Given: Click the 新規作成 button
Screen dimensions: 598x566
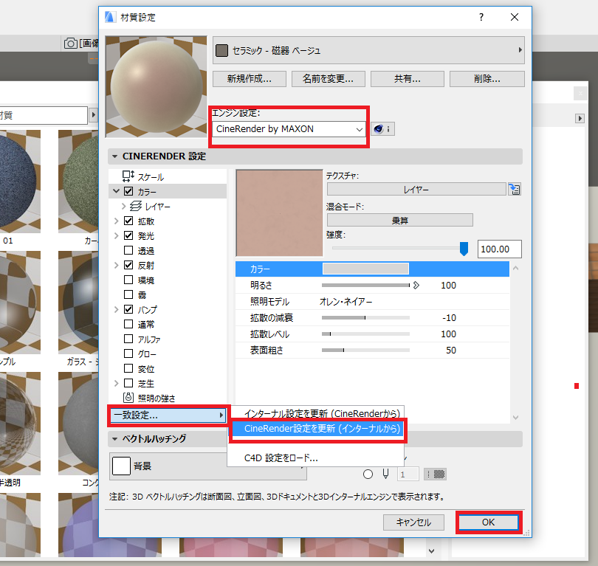Looking at the screenshot, I should pos(250,79).
